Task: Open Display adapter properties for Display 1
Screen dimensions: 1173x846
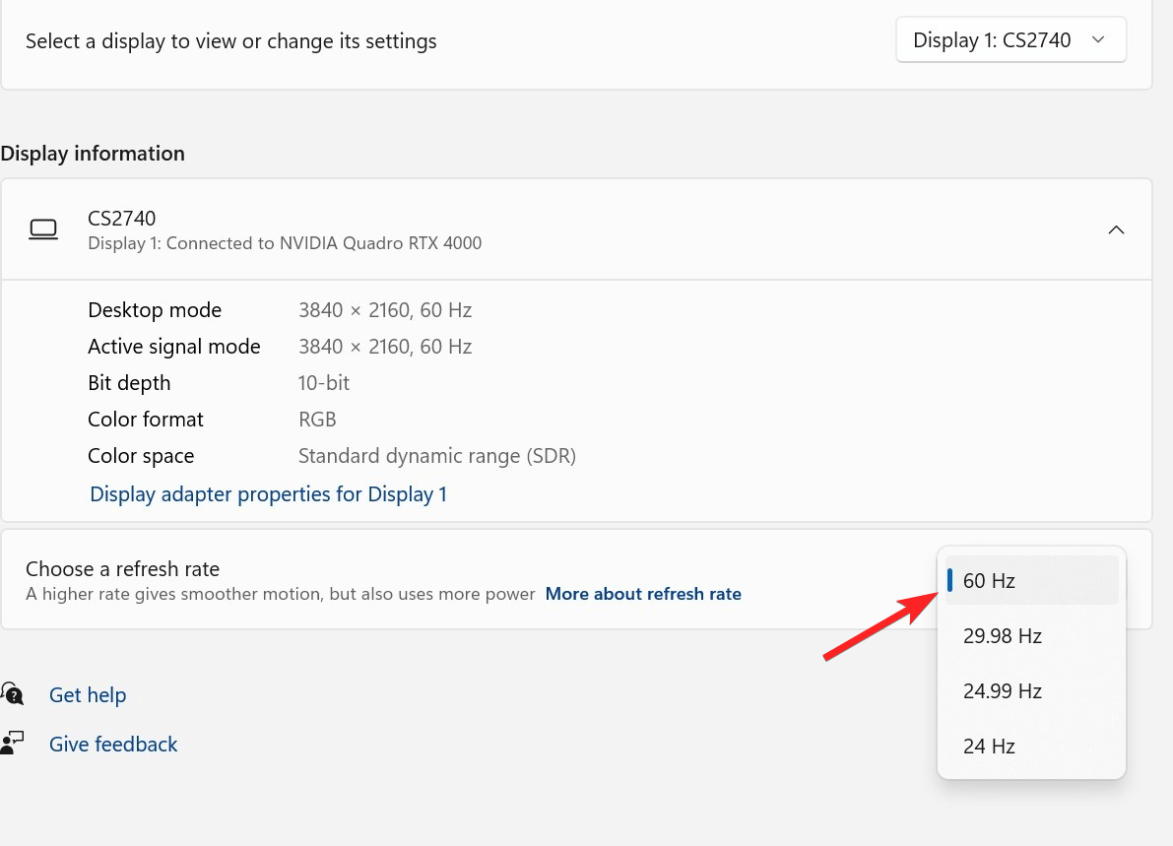Action: [x=268, y=494]
